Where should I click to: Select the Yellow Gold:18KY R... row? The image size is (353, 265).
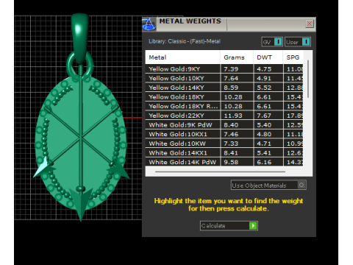pos(224,106)
